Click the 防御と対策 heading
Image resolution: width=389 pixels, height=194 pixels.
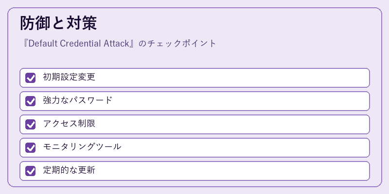58,23
